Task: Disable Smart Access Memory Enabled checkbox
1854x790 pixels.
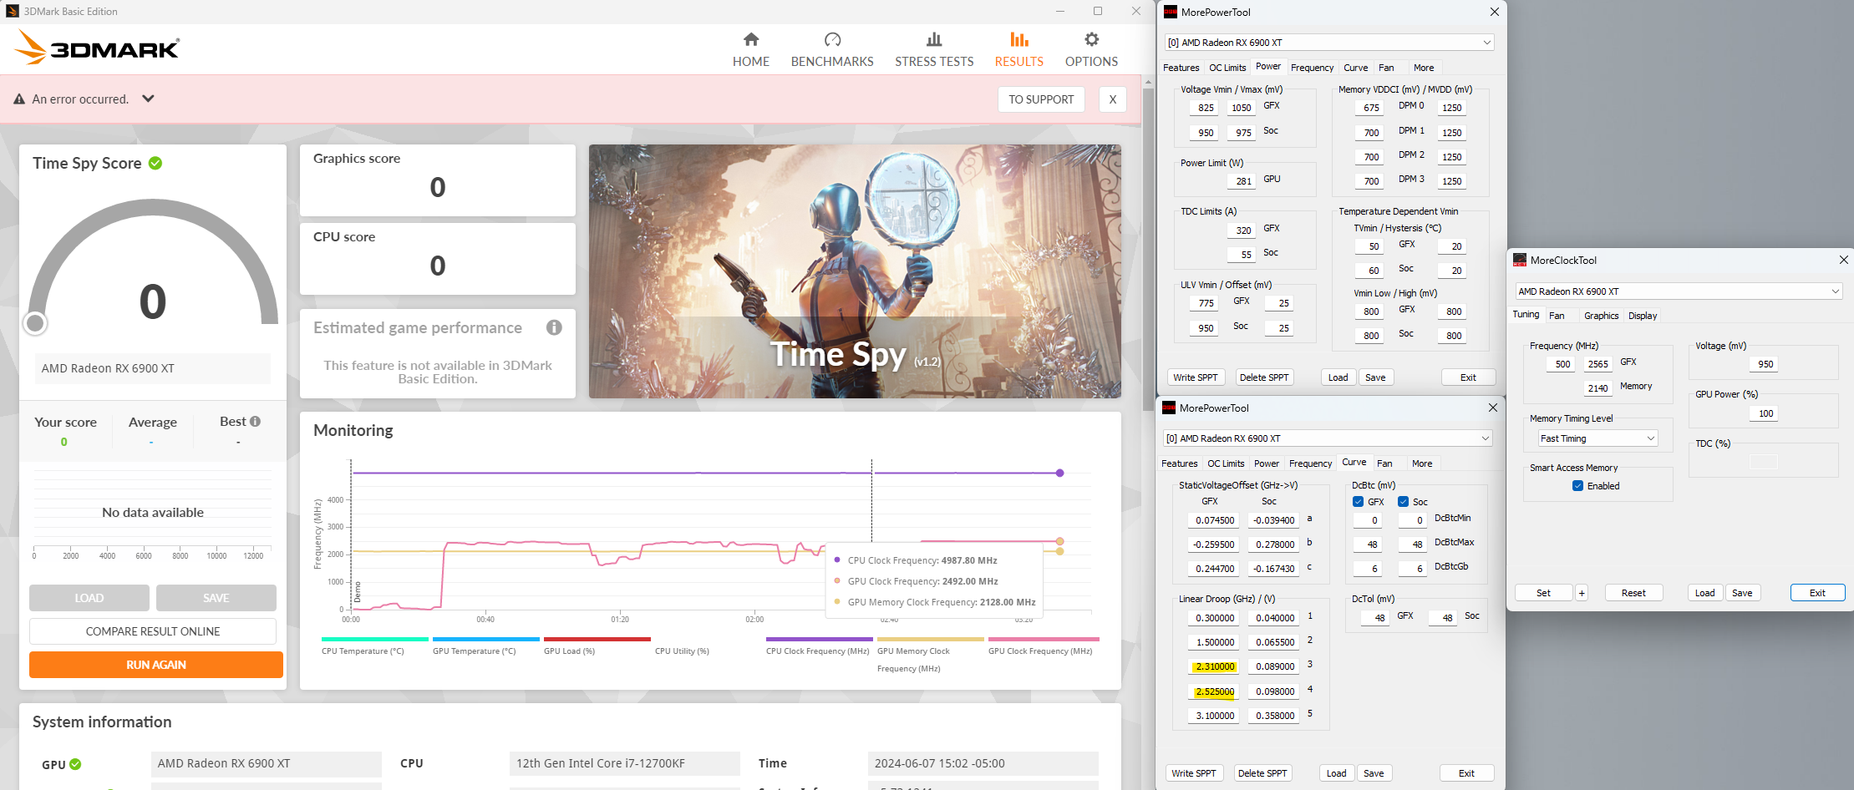Action: [x=1577, y=486]
